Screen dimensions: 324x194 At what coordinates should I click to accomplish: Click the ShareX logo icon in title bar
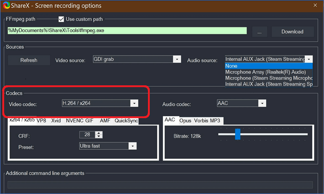point(8,6)
